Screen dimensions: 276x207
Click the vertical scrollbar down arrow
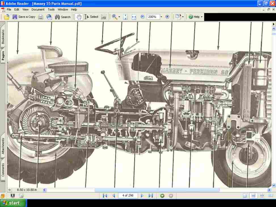[274, 185]
